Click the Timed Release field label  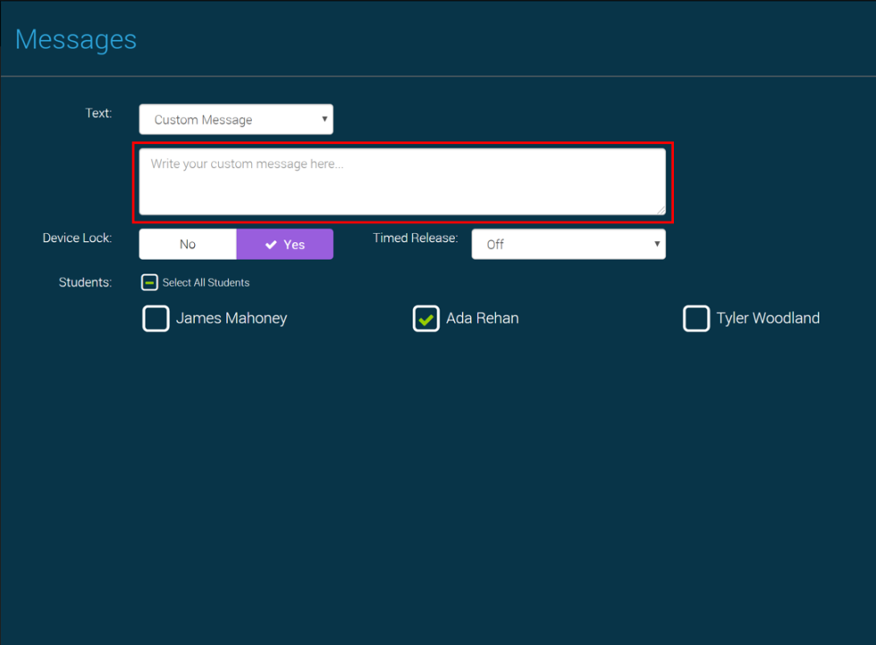415,239
